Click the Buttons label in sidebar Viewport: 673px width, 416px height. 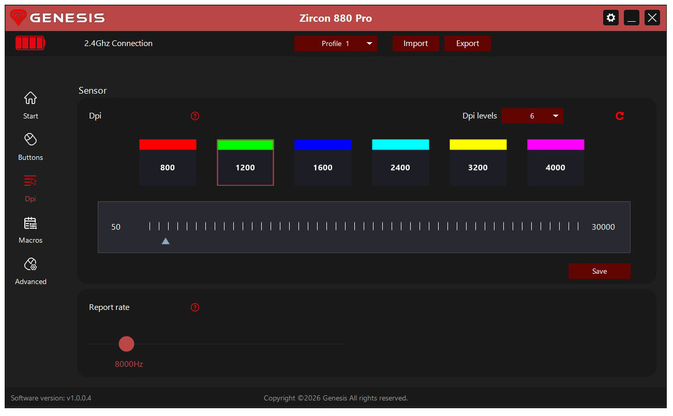tap(31, 157)
